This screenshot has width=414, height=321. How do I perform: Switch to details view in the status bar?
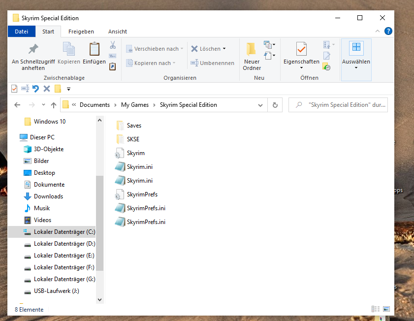(376, 309)
